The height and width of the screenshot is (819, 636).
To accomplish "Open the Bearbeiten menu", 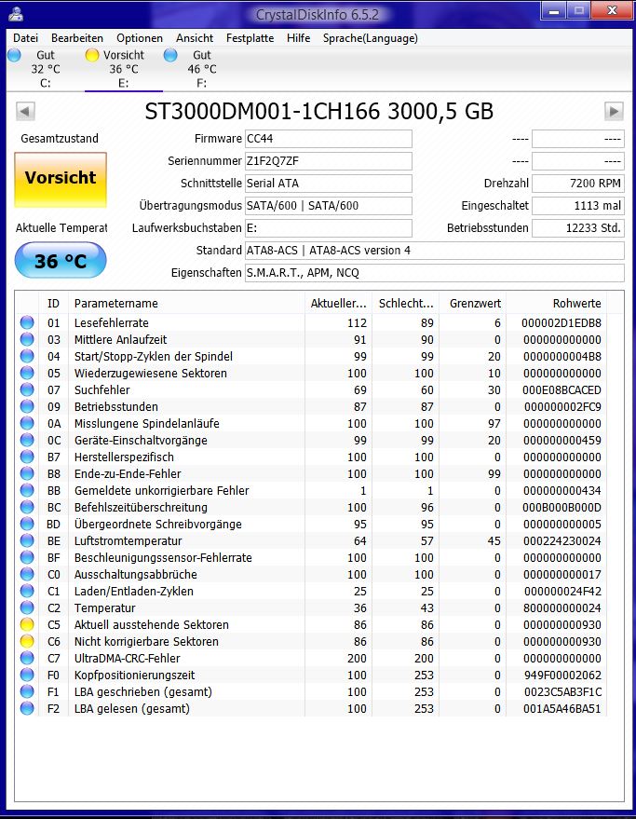I will 77,38.
